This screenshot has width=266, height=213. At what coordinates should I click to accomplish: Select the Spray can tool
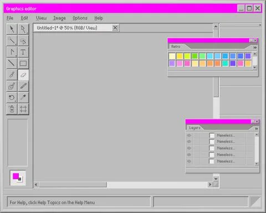pos(12,109)
